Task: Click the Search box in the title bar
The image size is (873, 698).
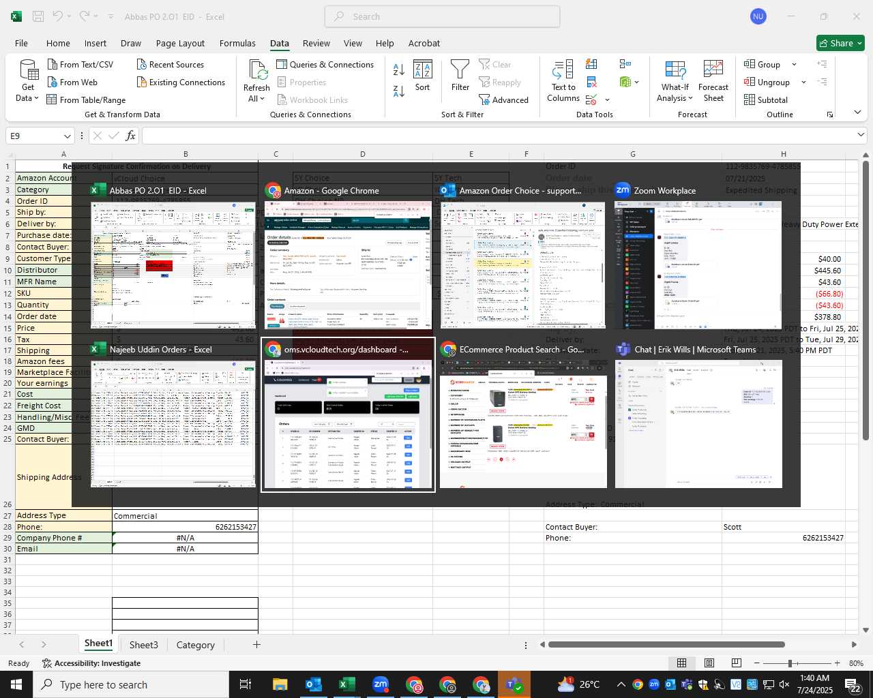Action: pos(442,16)
